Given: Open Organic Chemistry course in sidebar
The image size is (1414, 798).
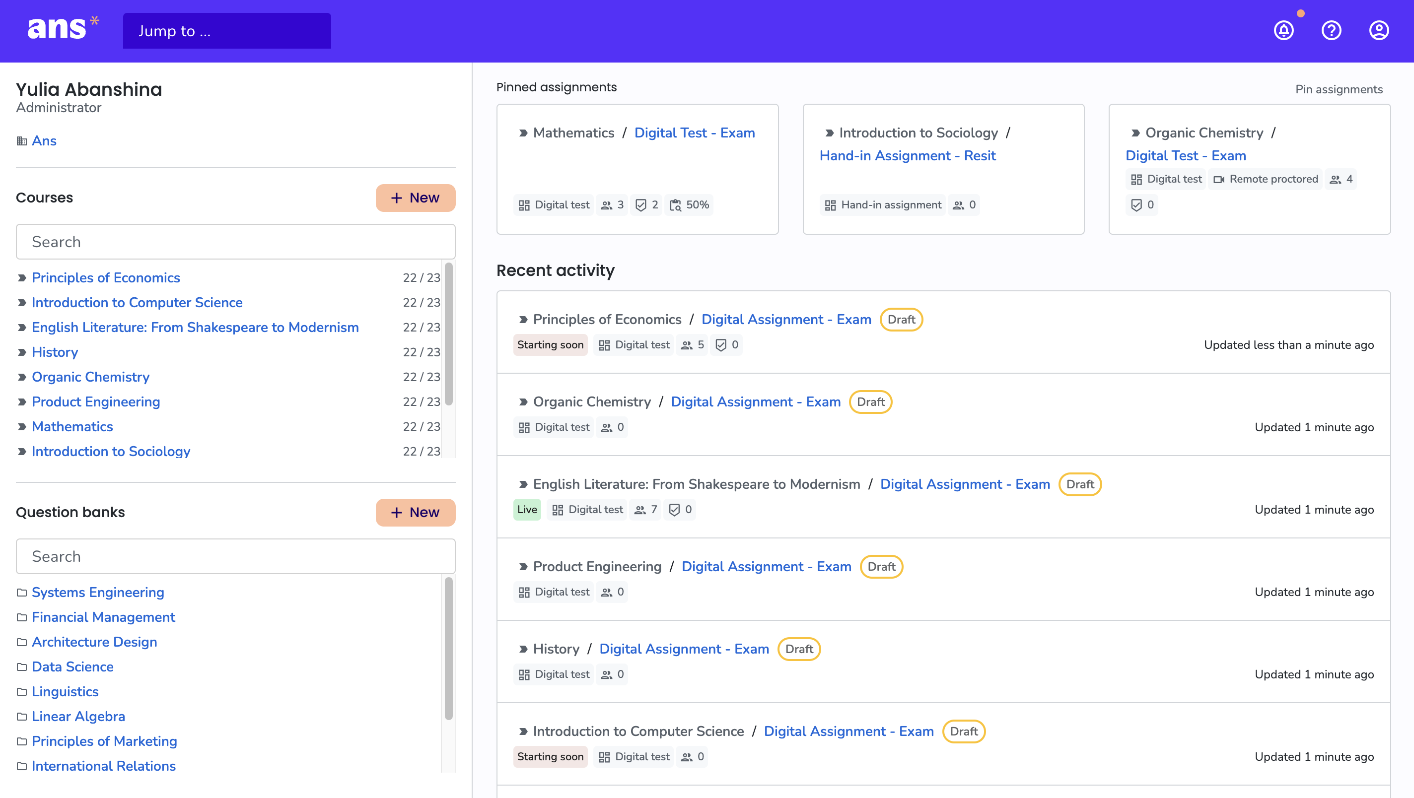Looking at the screenshot, I should [90, 377].
